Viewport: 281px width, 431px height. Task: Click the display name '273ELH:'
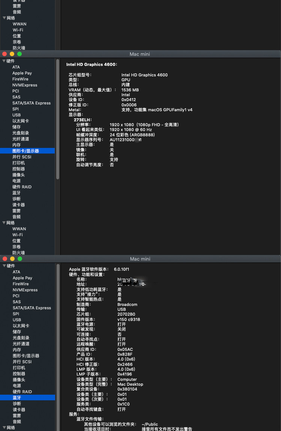point(83,120)
